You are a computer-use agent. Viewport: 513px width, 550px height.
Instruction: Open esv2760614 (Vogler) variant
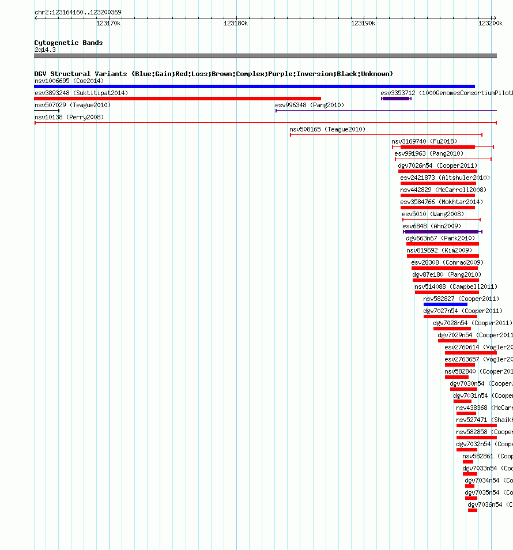pyautogui.click(x=478, y=347)
